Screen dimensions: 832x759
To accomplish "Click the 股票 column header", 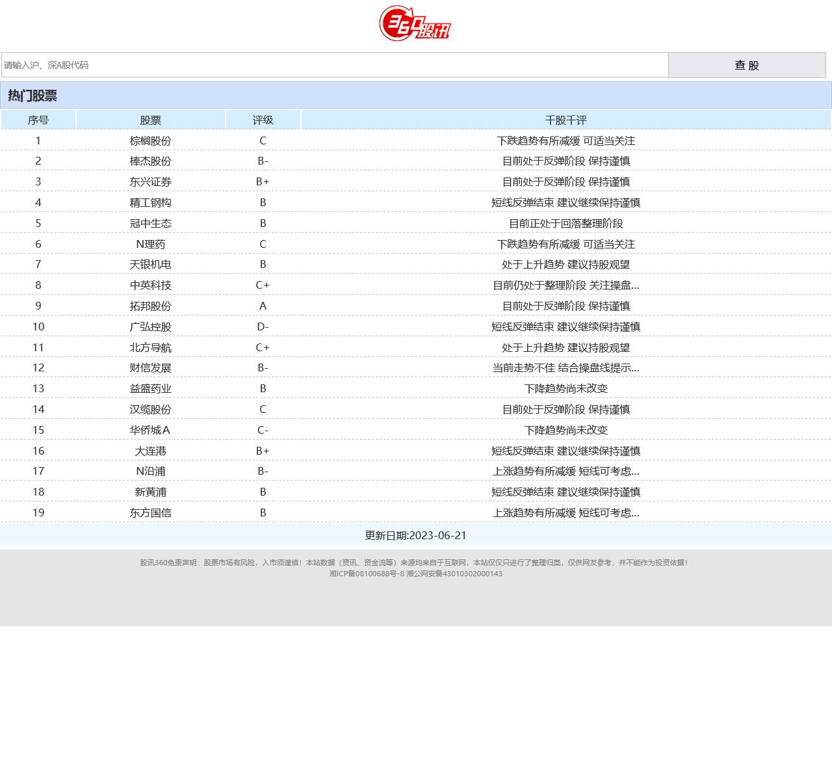I will (x=150, y=120).
